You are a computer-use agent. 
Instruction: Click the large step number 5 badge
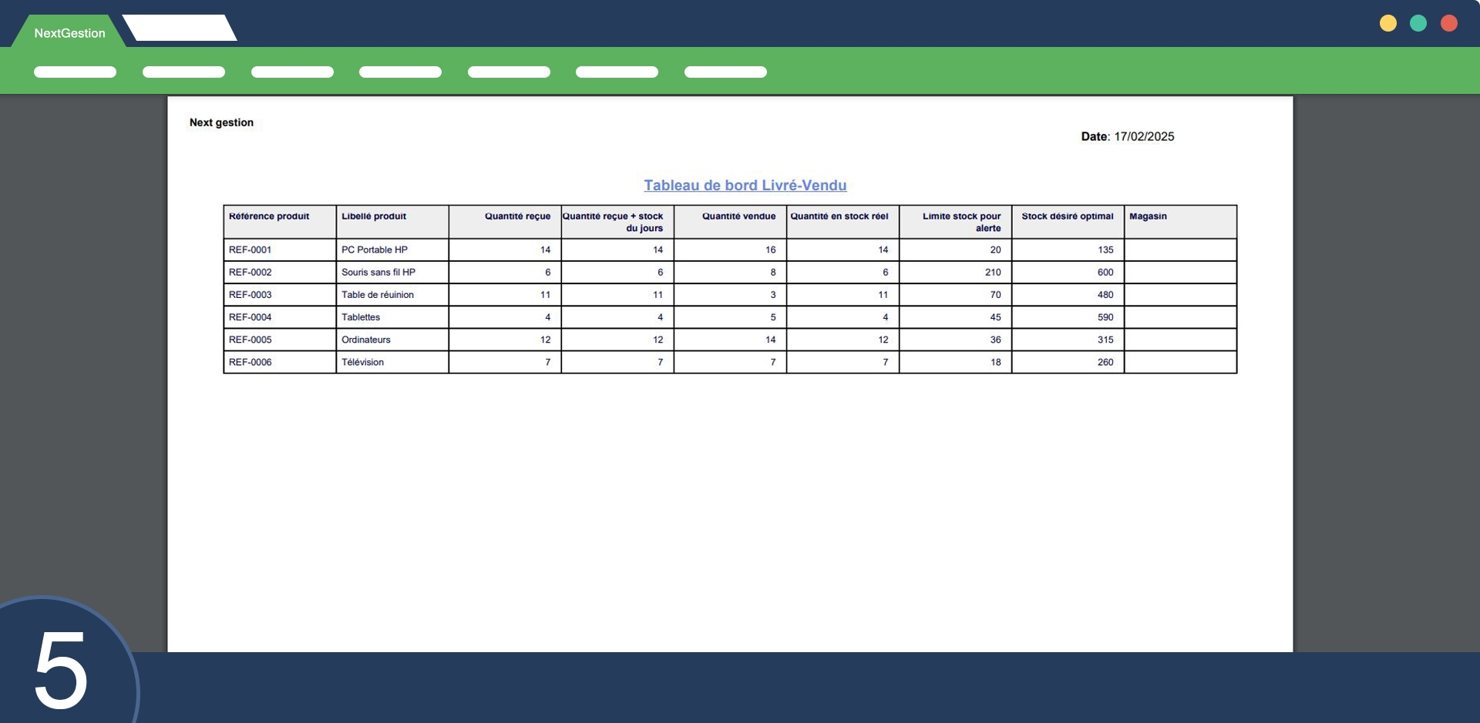pos(62,668)
